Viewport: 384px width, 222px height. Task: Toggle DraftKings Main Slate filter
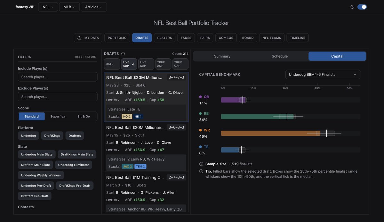pyautogui.click(x=77, y=154)
